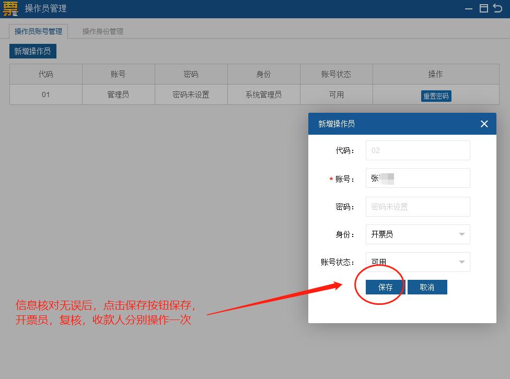Click the 密码 field showing 密码未设置
Screen dimensions: 510x379
(417, 206)
